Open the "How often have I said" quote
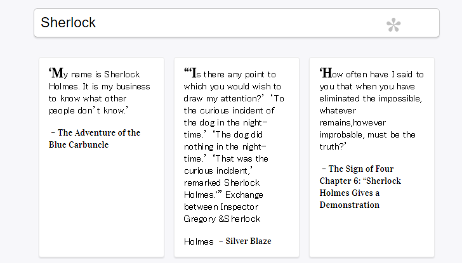The width and height of the screenshot is (462, 263). coord(371,157)
